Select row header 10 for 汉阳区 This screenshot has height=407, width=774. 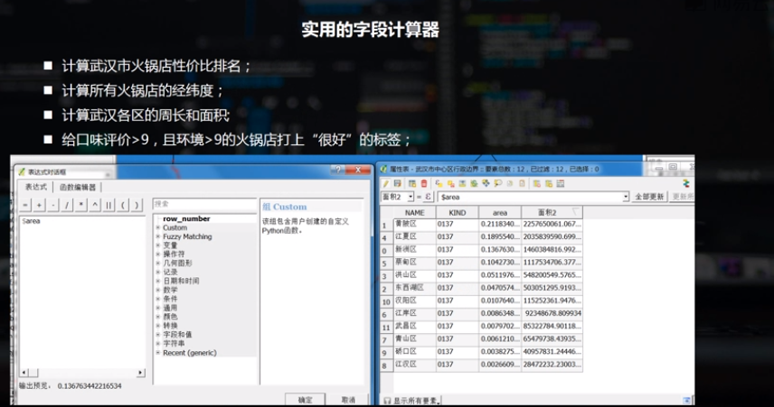pyautogui.click(x=386, y=301)
